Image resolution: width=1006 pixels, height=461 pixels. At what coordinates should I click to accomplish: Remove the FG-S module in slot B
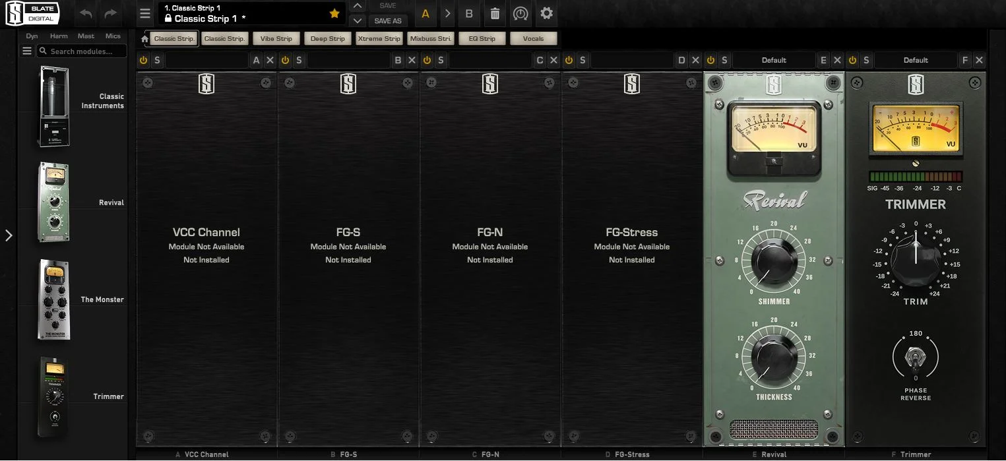(412, 60)
